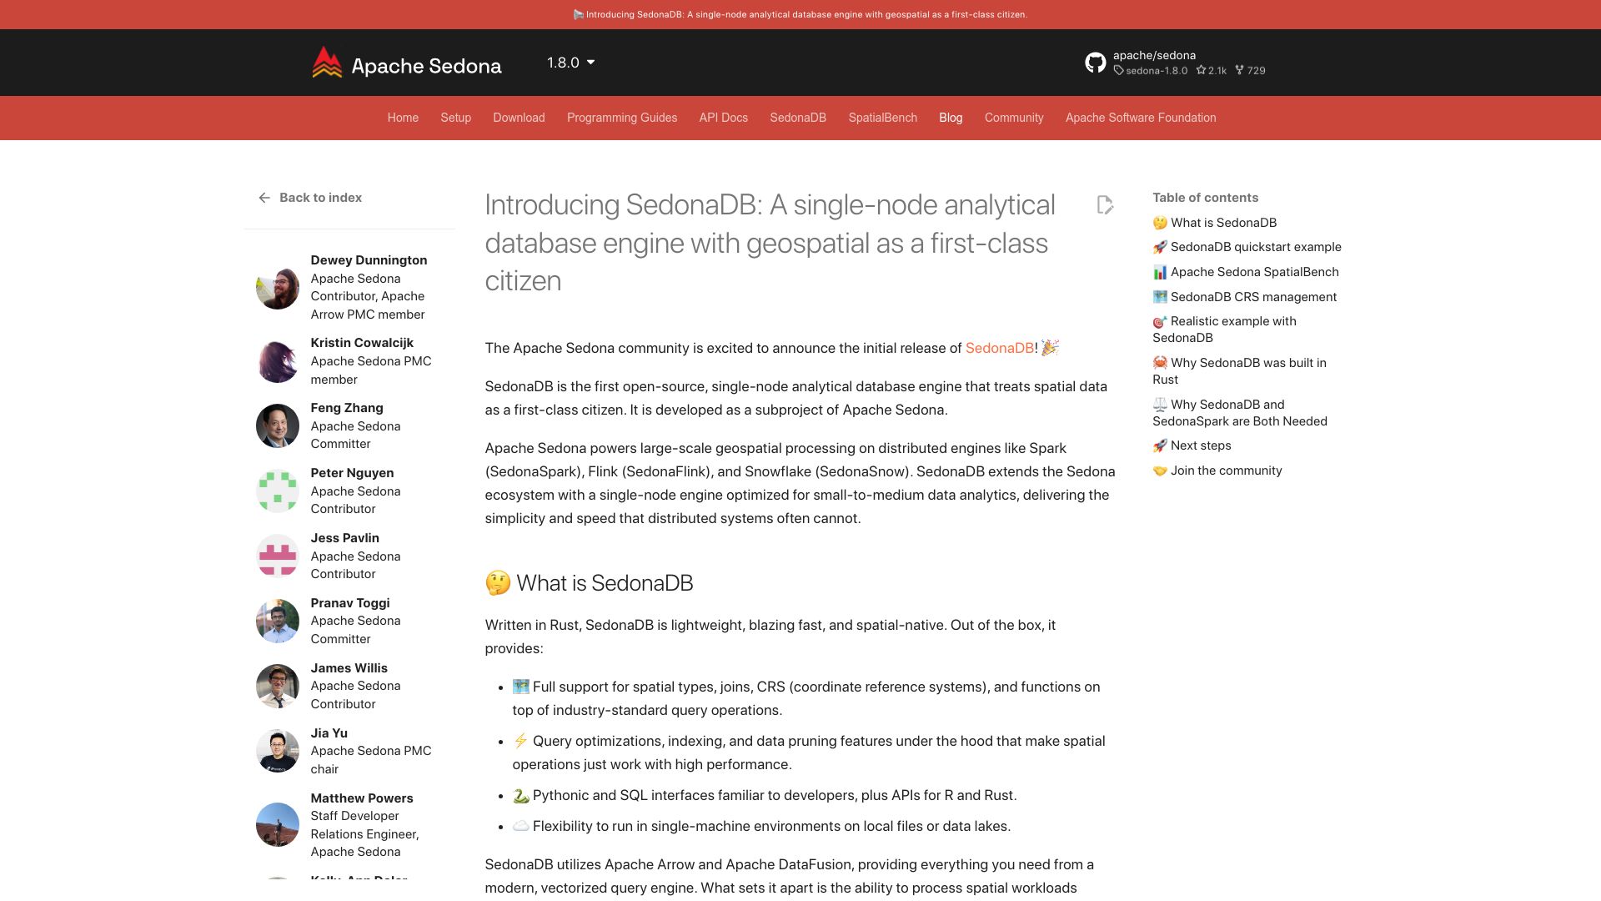Image resolution: width=1601 pixels, height=901 pixels.
Task: Open Feng Zhang's profile photo
Action: 278,426
